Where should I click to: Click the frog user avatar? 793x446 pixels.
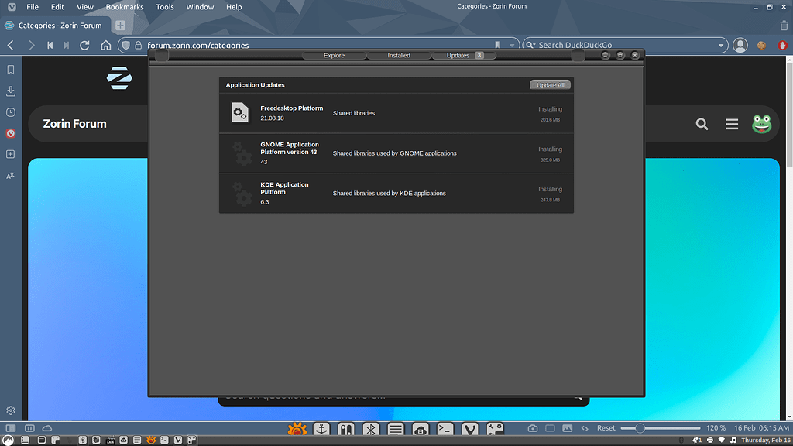[x=762, y=124]
